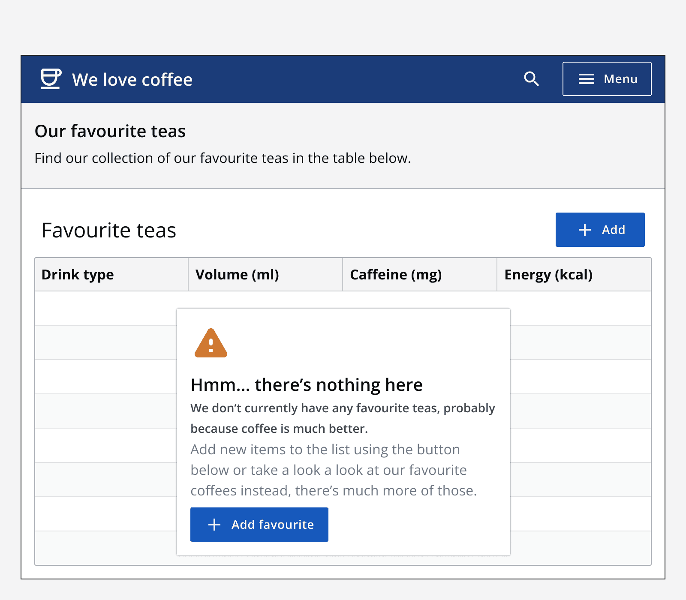Image resolution: width=686 pixels, height=600 pixels.
Task: Click the Hmm... there's nothing here message
Action: click(306, 384)
